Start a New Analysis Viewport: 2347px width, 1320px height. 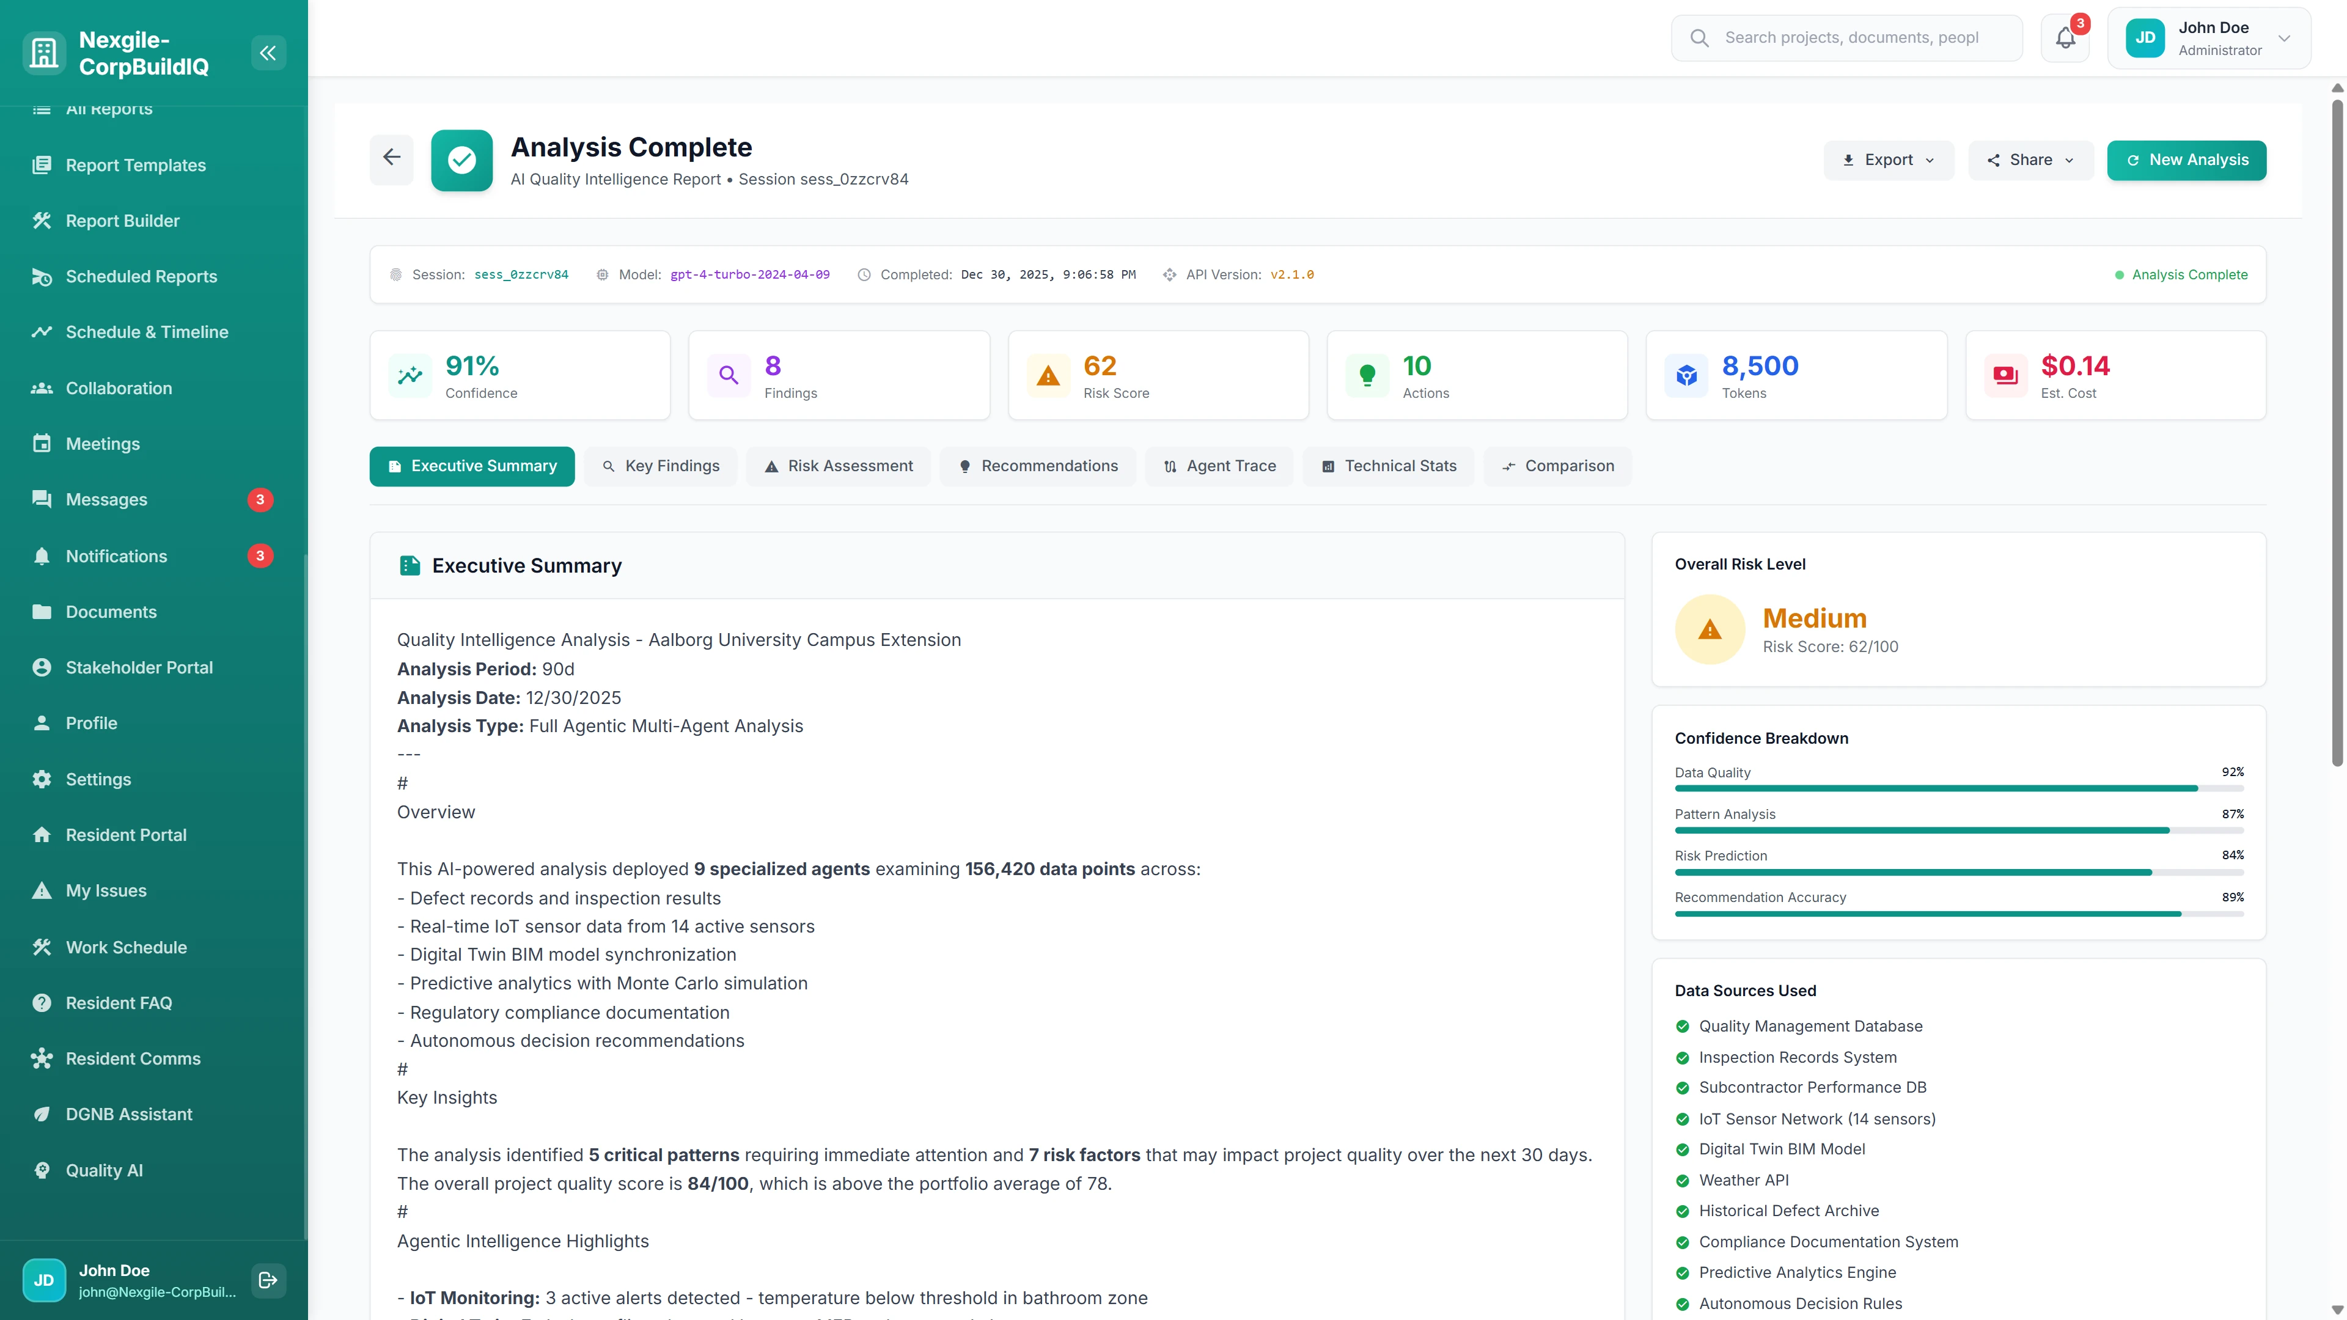[2187, 159]
